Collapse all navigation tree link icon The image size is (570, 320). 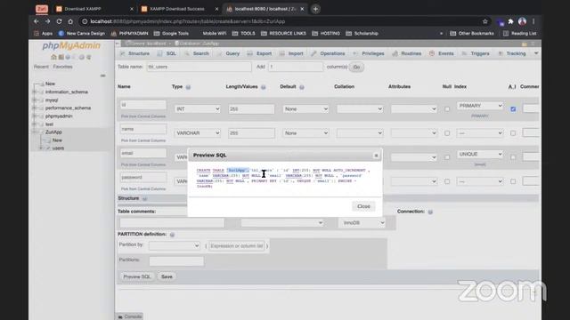coord(103,76)
